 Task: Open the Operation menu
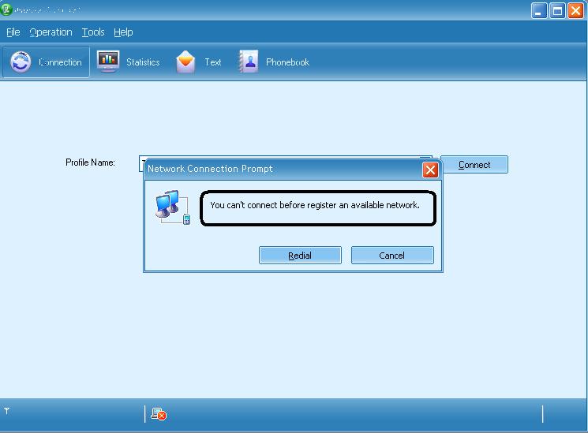click(x=51, y=32)
